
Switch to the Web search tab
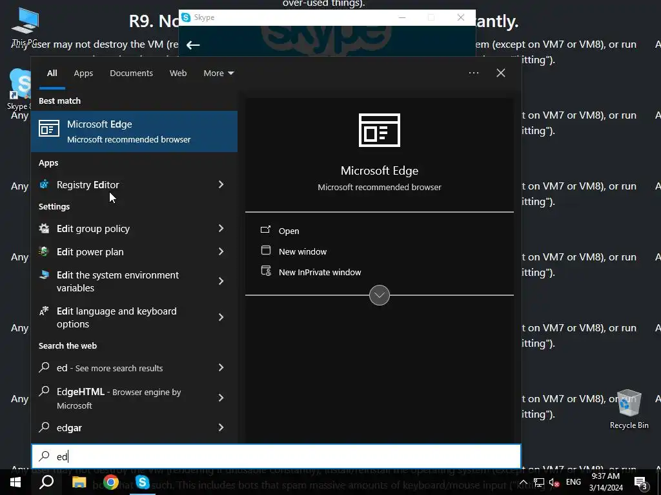pyautogui.click(x=178, y=73)
